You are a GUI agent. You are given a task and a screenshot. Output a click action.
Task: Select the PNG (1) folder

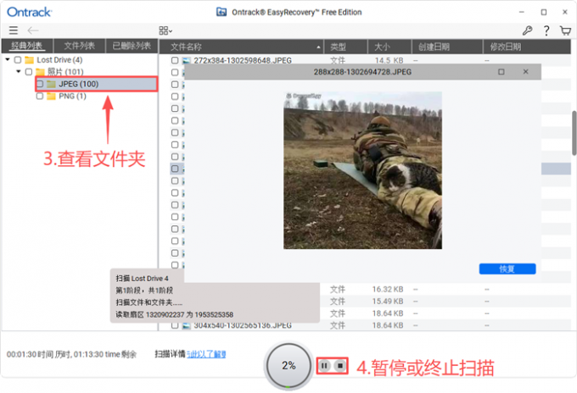click(x=72, y=97)
